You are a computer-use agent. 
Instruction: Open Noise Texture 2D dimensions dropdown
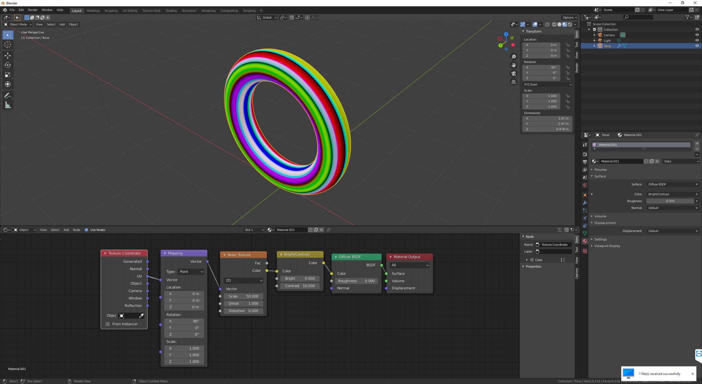tap(244, 280)
